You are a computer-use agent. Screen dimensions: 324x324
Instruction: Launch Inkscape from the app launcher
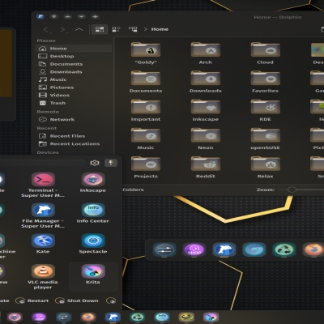(x=92, y=183)
